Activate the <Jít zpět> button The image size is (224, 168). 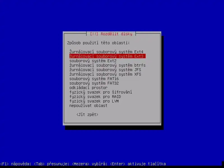pos(87,115)
